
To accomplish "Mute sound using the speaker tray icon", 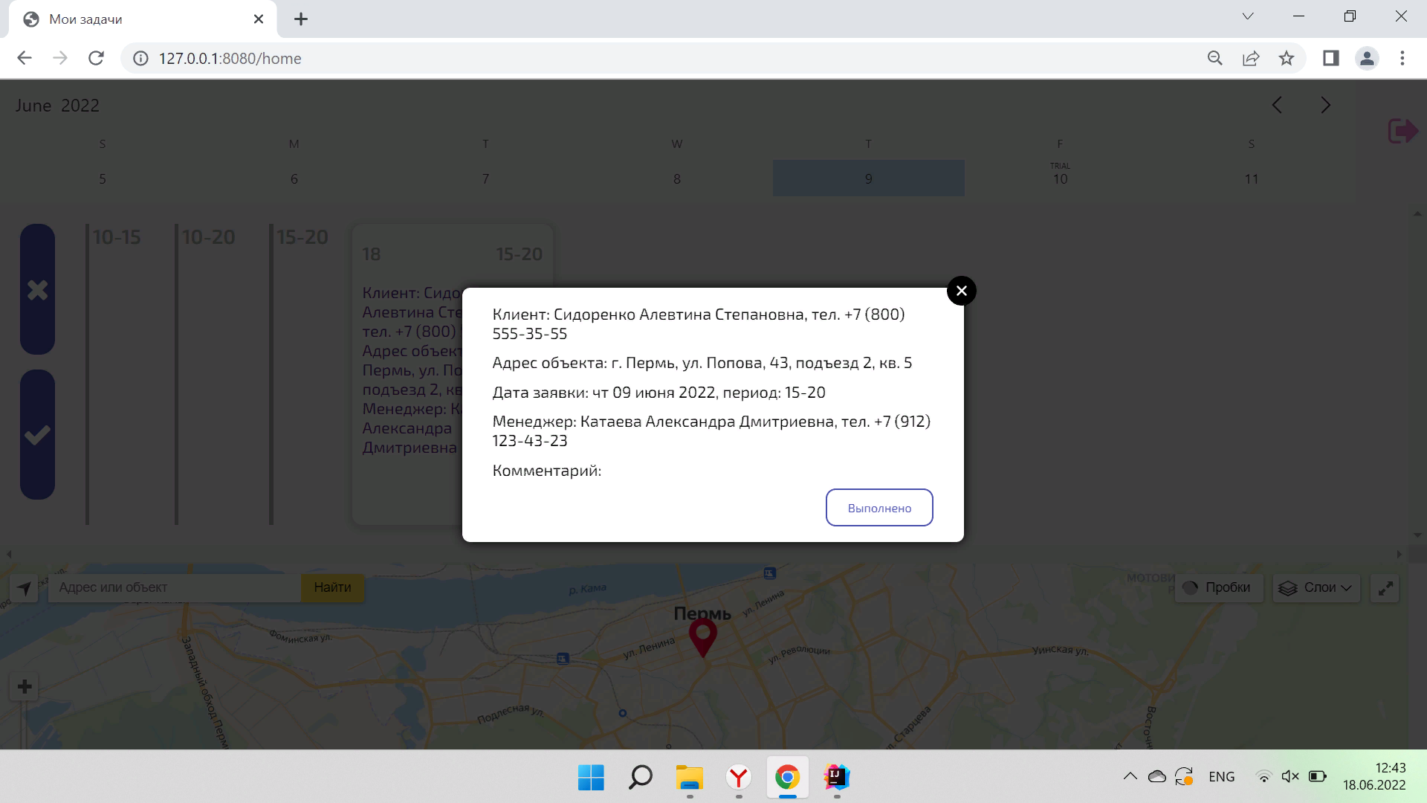I will (x=1290, y=776).
